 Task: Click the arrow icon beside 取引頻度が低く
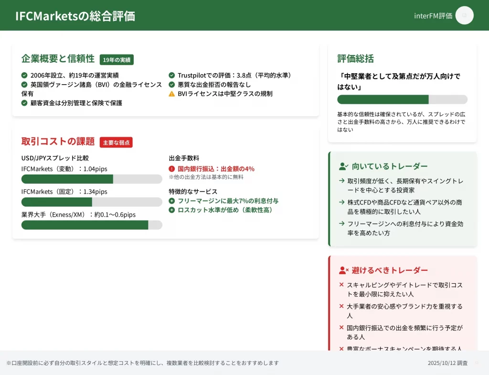pos(342,181)
